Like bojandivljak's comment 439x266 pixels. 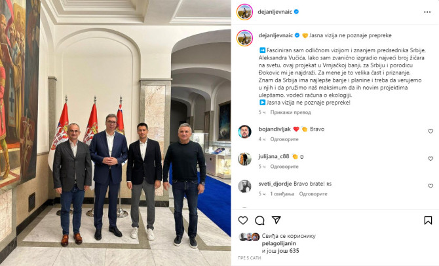tap(430, 131)
